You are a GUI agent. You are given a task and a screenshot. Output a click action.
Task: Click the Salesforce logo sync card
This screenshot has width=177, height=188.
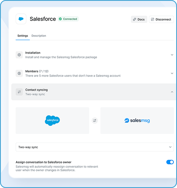(52, 121)
